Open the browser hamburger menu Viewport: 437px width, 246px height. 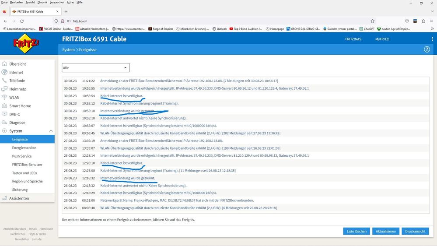[x=431, y=21]
